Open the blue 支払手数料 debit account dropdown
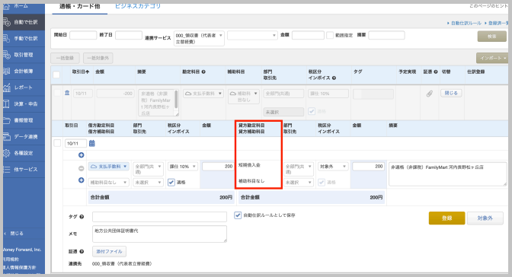The image size is (512, 277). 109,167
